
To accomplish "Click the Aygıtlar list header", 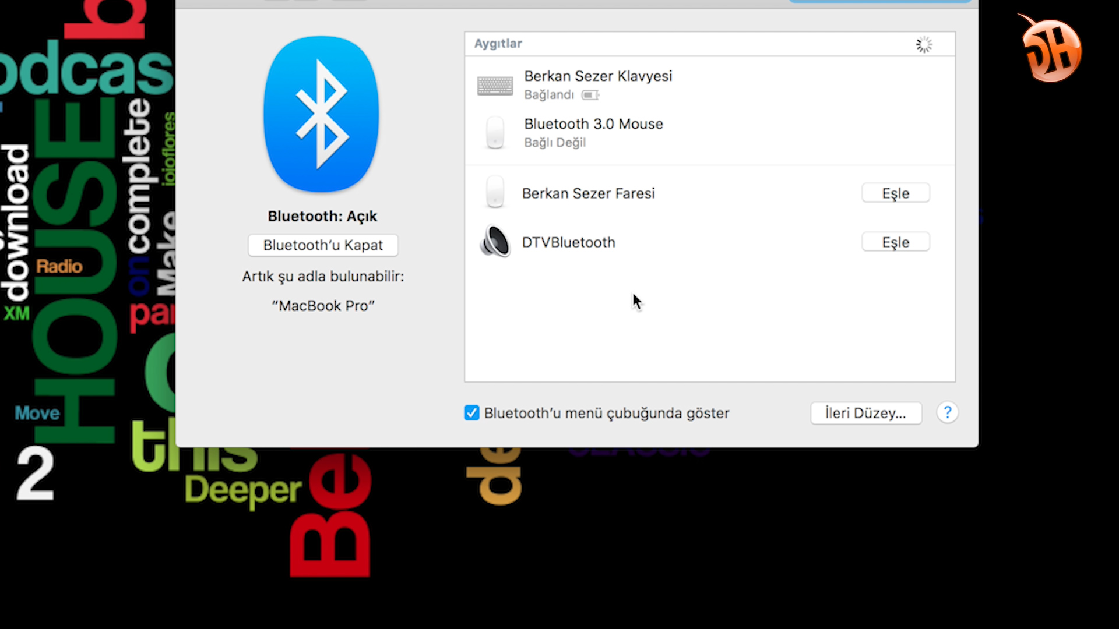I will point(709,44).
